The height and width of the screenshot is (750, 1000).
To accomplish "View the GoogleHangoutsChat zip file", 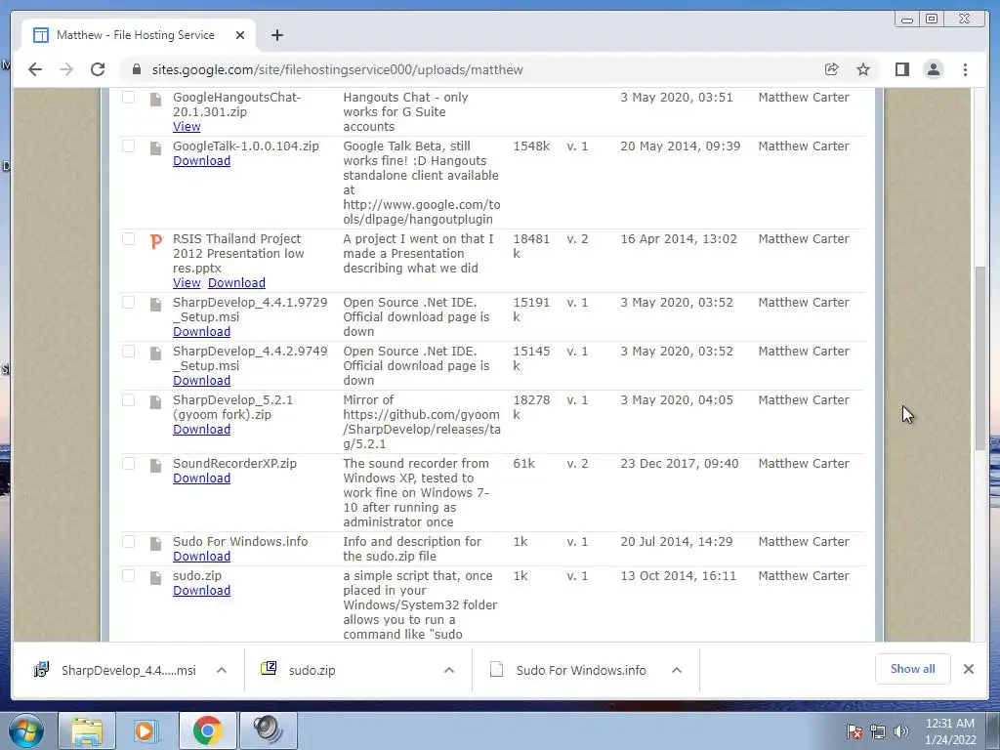I will (187, 126).
